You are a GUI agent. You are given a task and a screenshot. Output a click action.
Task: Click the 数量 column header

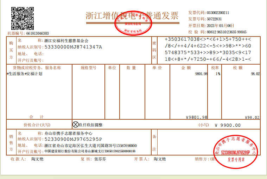coord(131,68)
